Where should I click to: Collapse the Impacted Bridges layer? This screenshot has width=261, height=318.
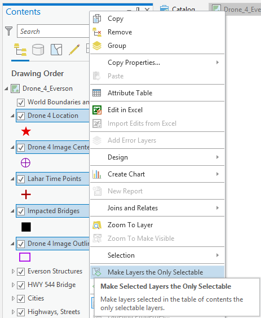coord(12,211)
